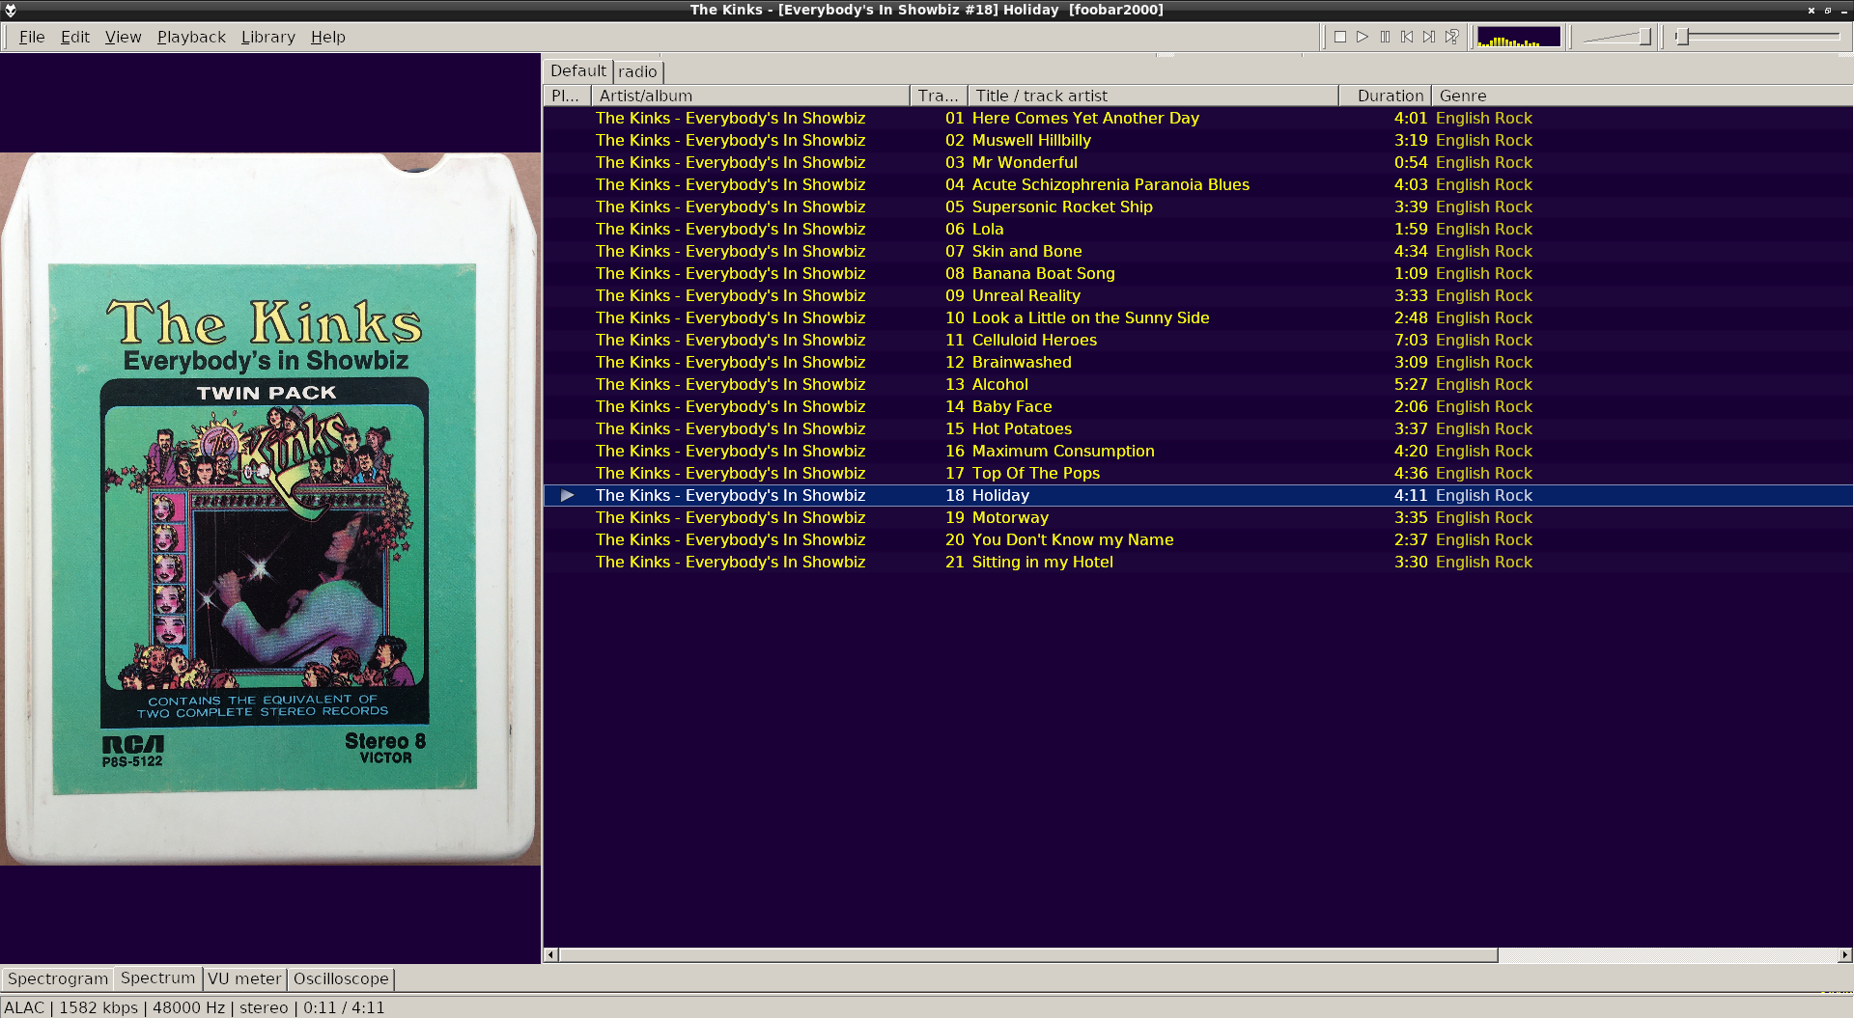Select track 08 Banana Boat Song
Screen dimensions: 1854x1019
pos(1197,273)
